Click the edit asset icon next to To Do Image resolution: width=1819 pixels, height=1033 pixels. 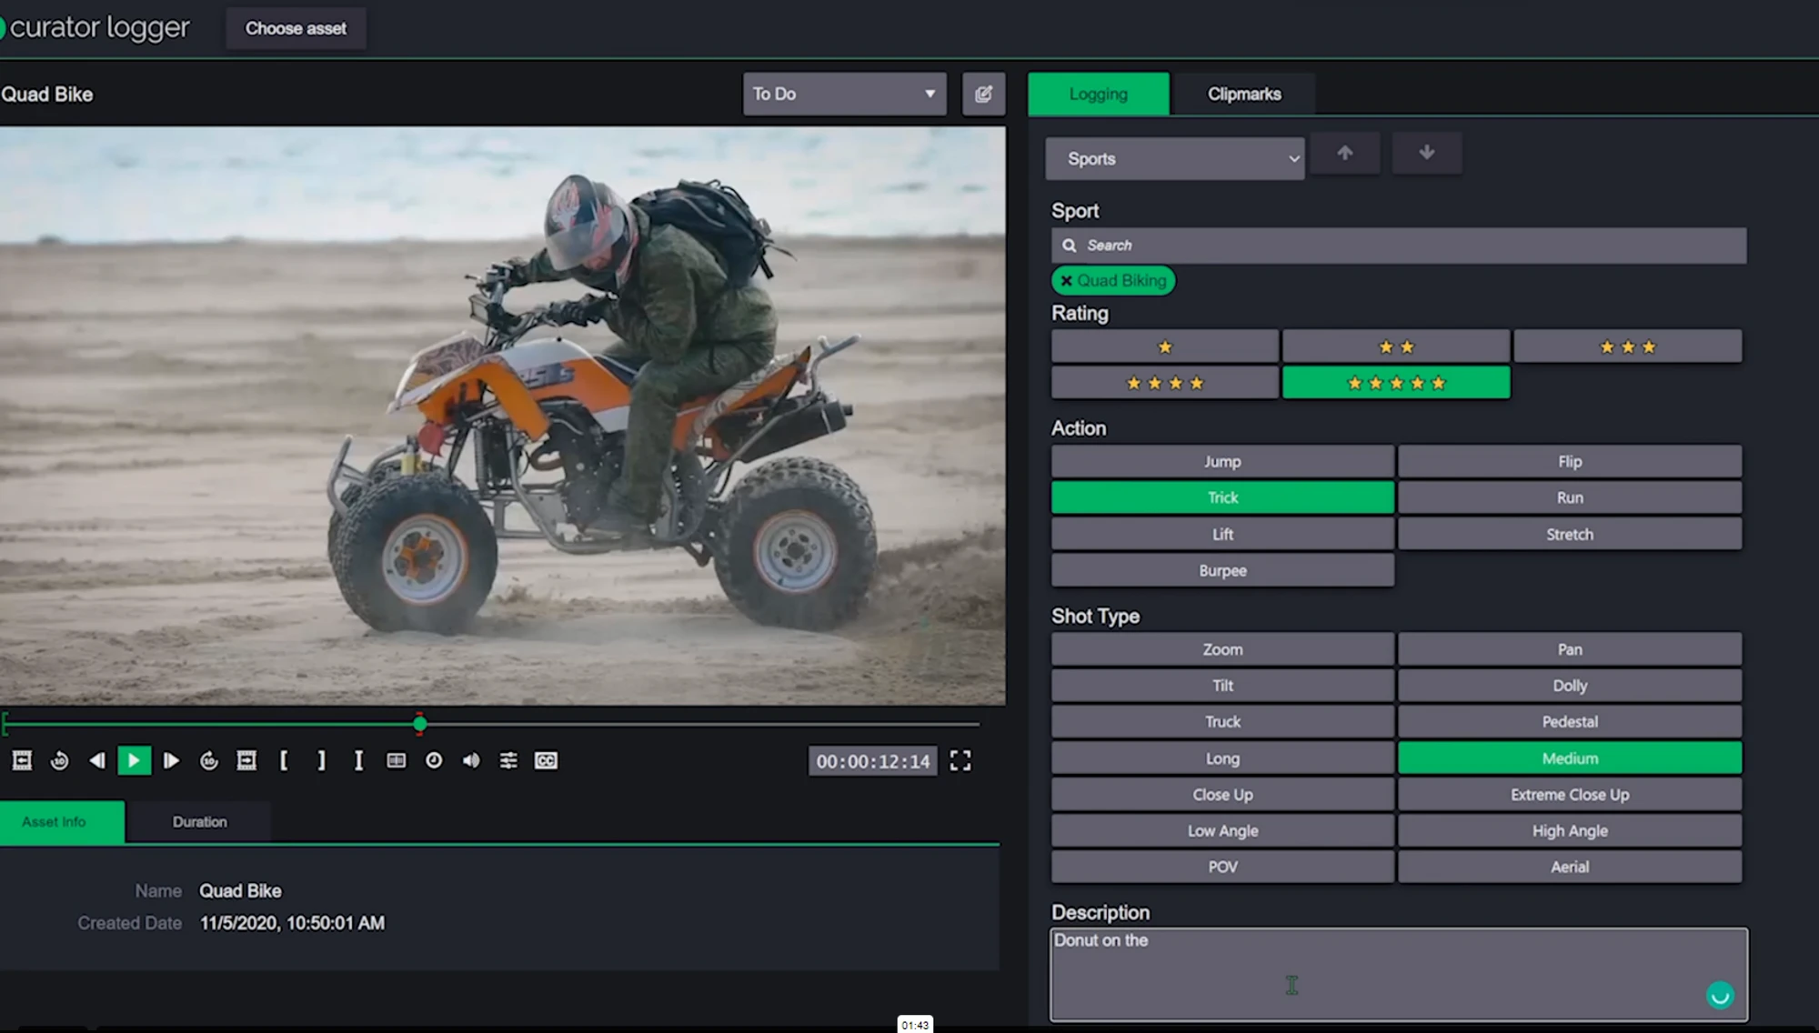tap(983, 94)
